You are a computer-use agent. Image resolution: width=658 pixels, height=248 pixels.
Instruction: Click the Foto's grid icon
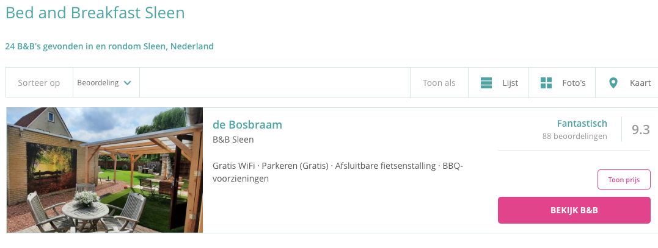pos(546,83)
